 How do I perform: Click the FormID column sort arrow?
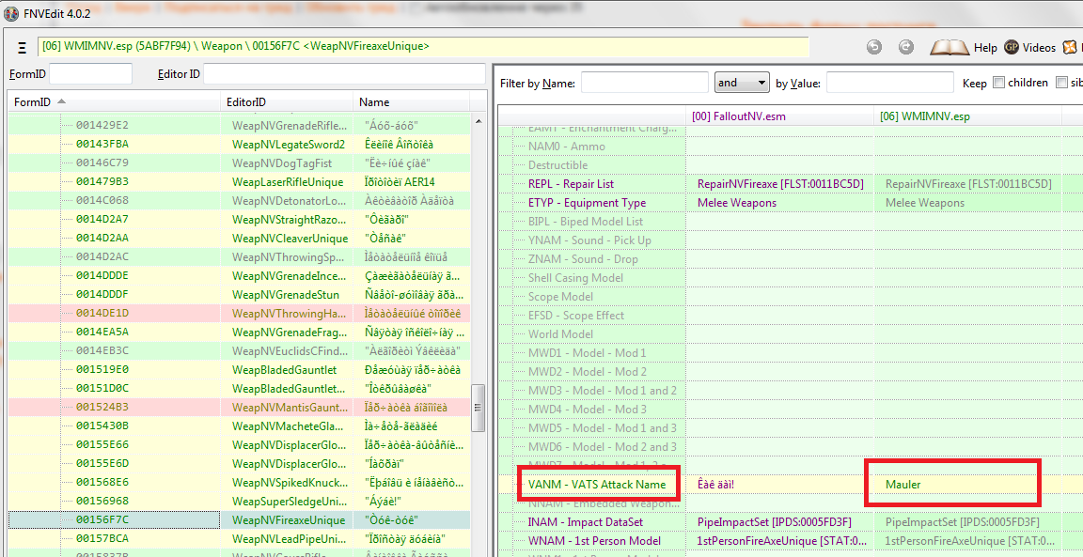pyautogui.click(x=62, y=101)
